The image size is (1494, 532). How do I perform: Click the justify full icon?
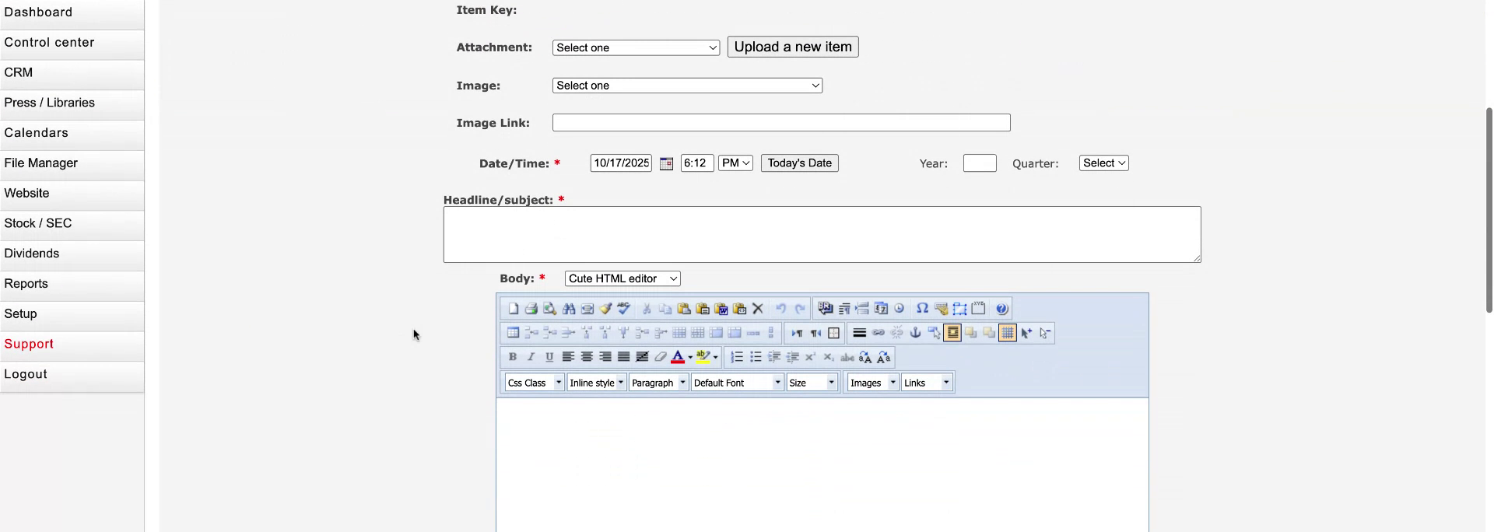pos(624,357)
